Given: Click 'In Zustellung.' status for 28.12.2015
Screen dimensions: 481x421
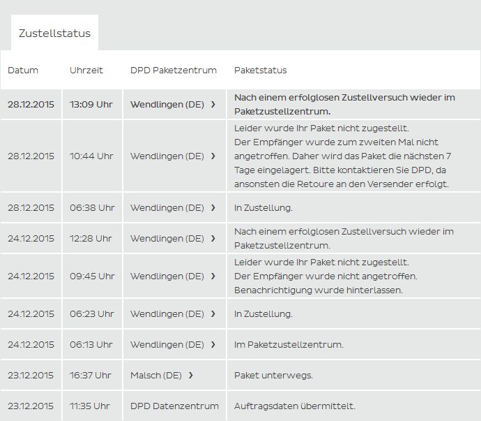Looking at the screenshot, I should coord(263,208).
